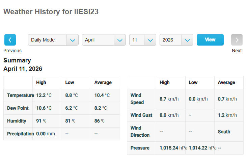Select the Wind Direction South cell
This screenshot has height=164, width=250.
coord(224,132)
